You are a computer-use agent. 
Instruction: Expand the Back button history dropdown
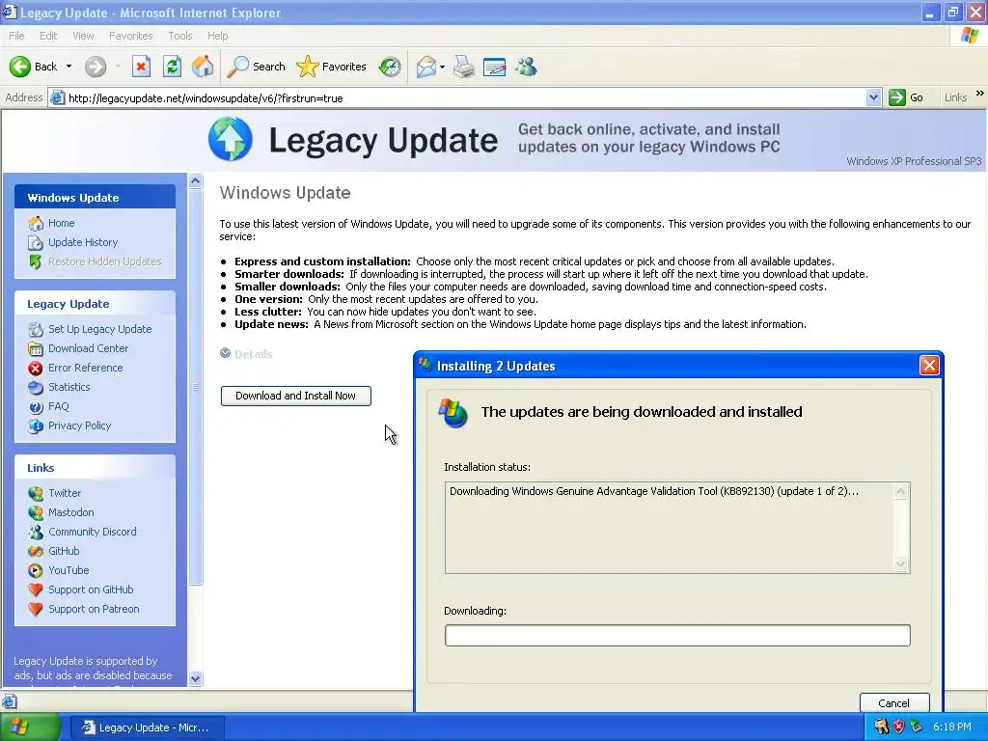click(x=69, y=67)
